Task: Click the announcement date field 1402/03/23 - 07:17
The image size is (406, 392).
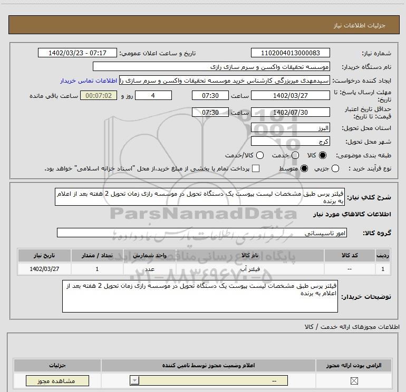Action: tap(78, 53)
